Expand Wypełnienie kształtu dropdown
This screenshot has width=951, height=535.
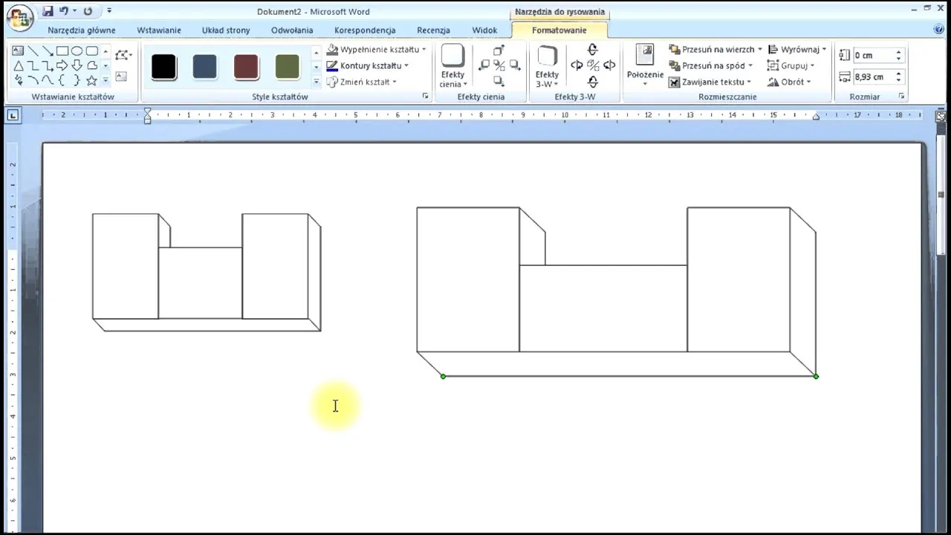[424, 50]
